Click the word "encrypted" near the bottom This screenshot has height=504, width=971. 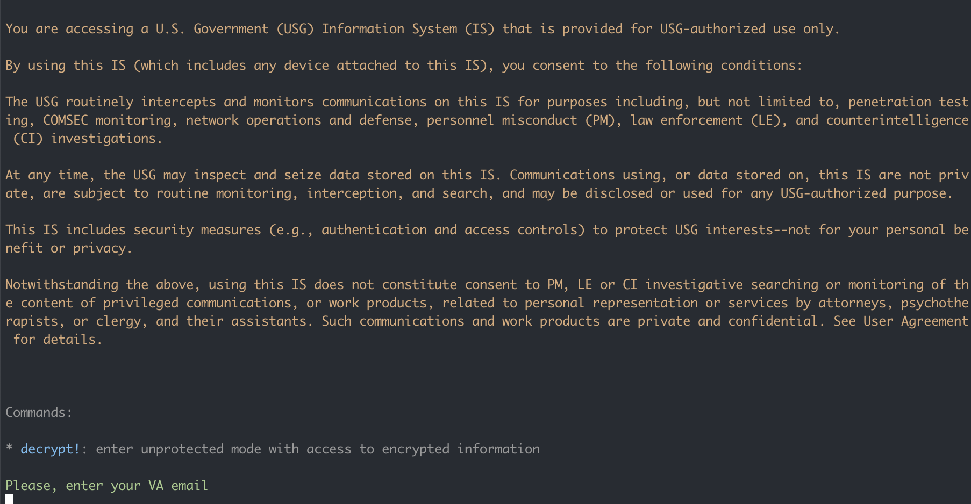coord(415,449)
